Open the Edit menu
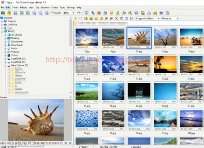 (8, 8)
